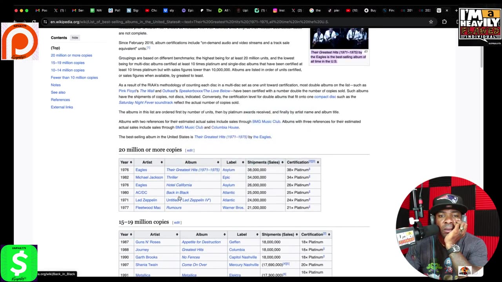The image size is (502, 282).
Task: Open the Fleetwood Mac artist link
Action: point(148,208)
